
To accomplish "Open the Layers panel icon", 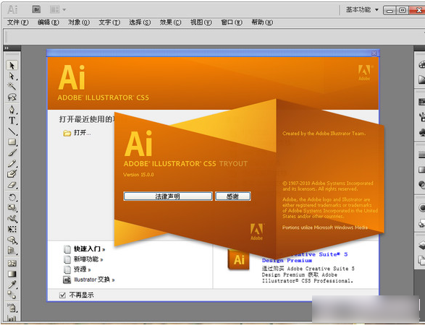I will pyautogui.click(x=421, y=246).
